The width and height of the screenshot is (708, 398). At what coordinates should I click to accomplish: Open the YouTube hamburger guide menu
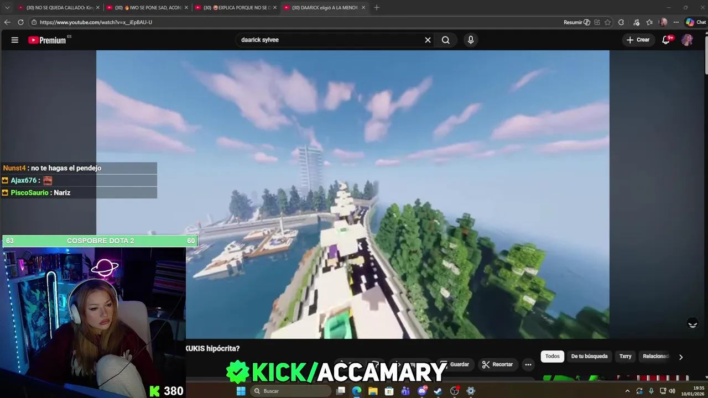click(x=15, y=40)
